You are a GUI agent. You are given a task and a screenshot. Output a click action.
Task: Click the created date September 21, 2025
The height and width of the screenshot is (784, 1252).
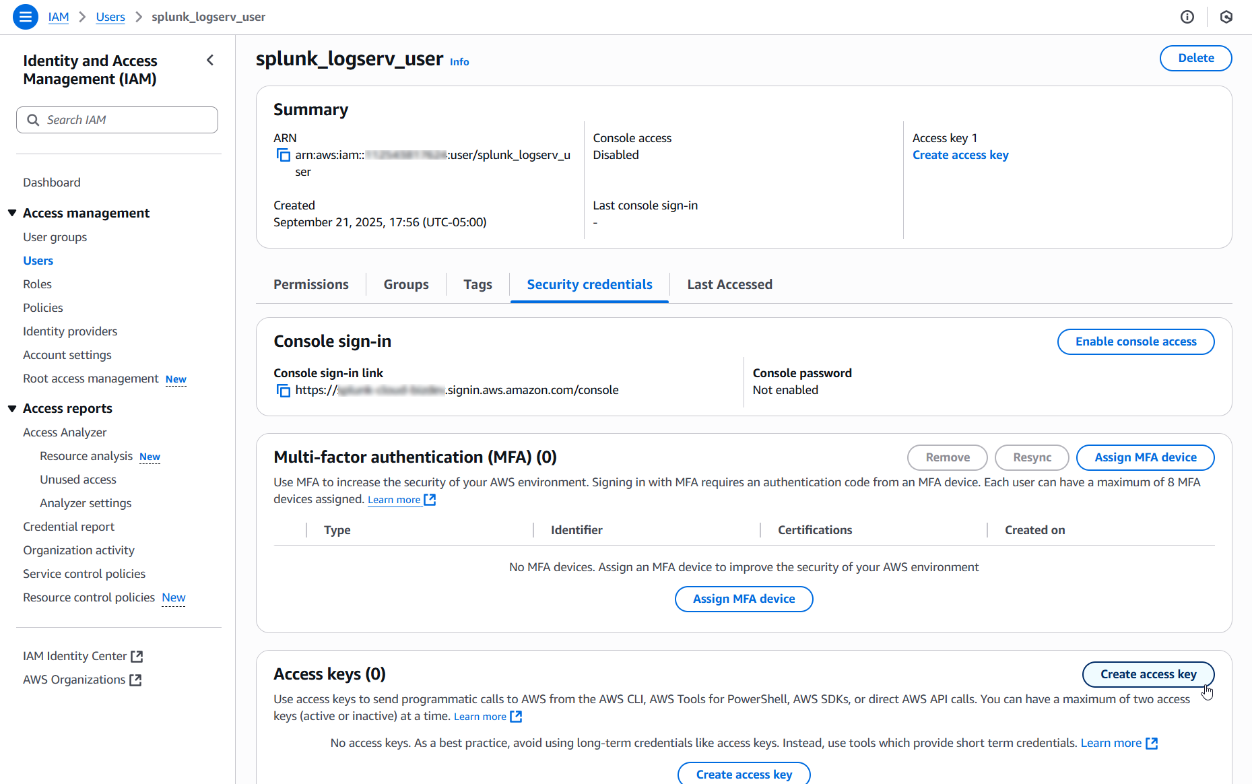pos(380,222)
